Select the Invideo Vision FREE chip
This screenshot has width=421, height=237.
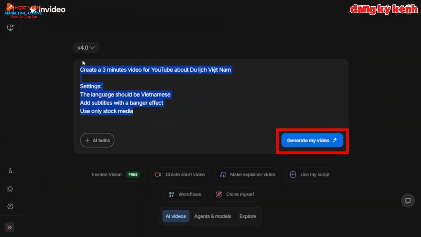click(116, 175)
